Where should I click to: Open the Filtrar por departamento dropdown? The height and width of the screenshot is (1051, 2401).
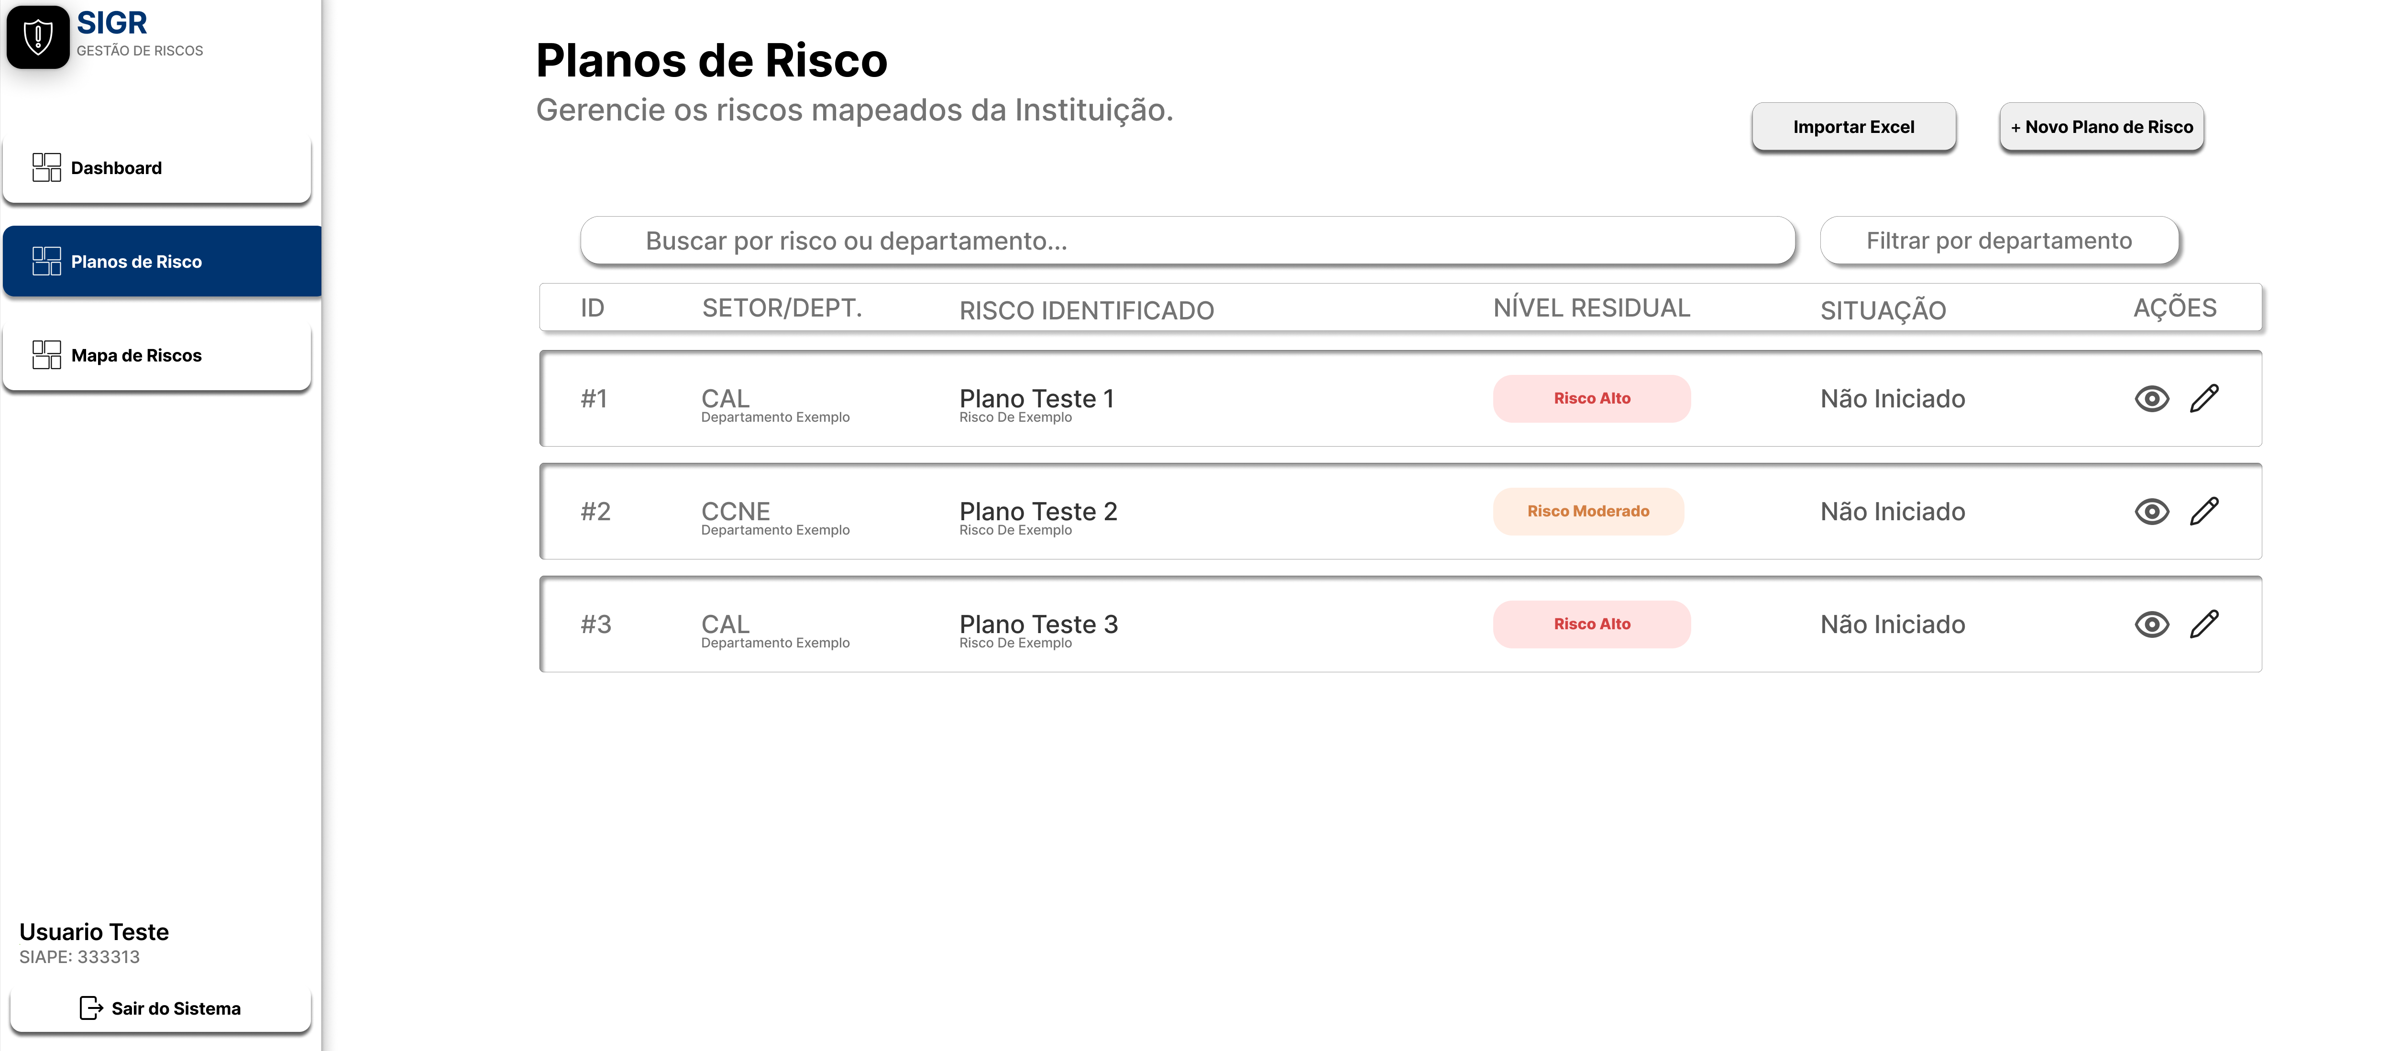point(1999,241)
